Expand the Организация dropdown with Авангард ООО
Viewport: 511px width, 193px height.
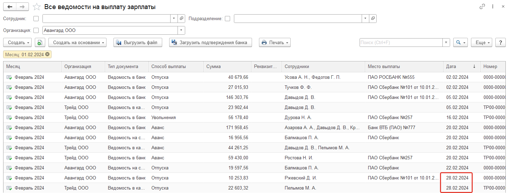[x=181, y=31]
